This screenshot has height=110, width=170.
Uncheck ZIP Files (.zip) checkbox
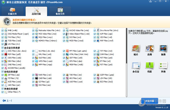click(3, 75)
